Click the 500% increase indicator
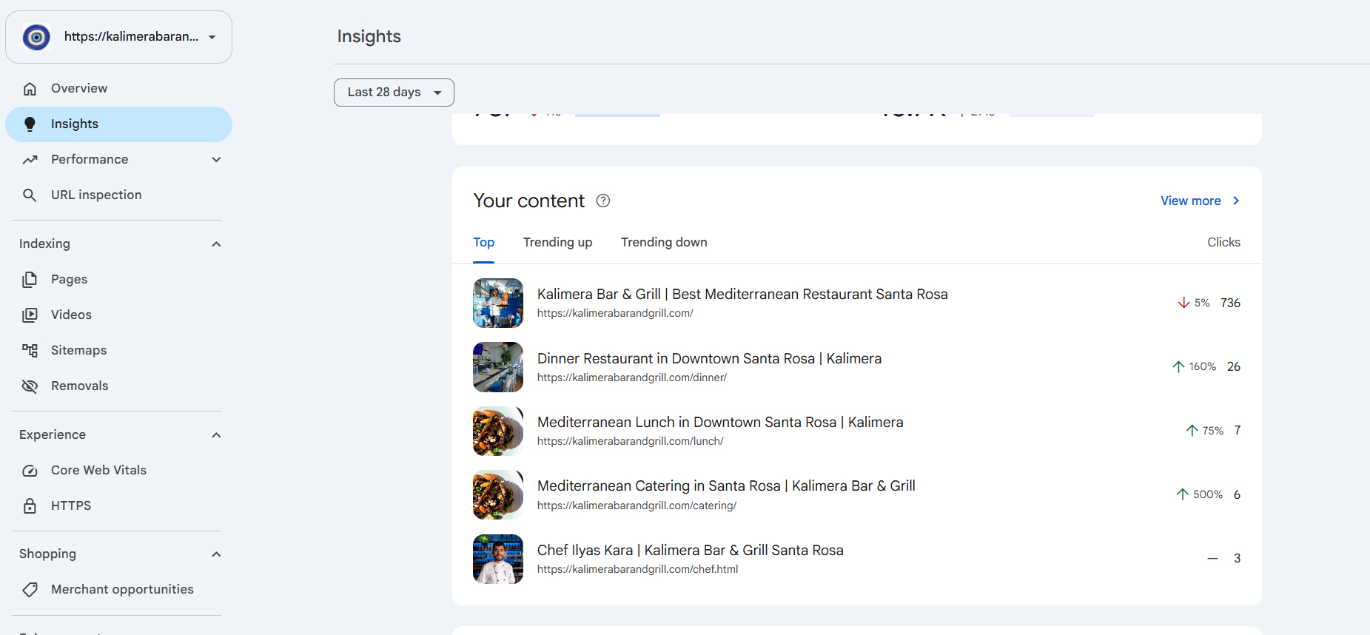The height and width of the screenshot is (635, 1370). pos(1200,494)
